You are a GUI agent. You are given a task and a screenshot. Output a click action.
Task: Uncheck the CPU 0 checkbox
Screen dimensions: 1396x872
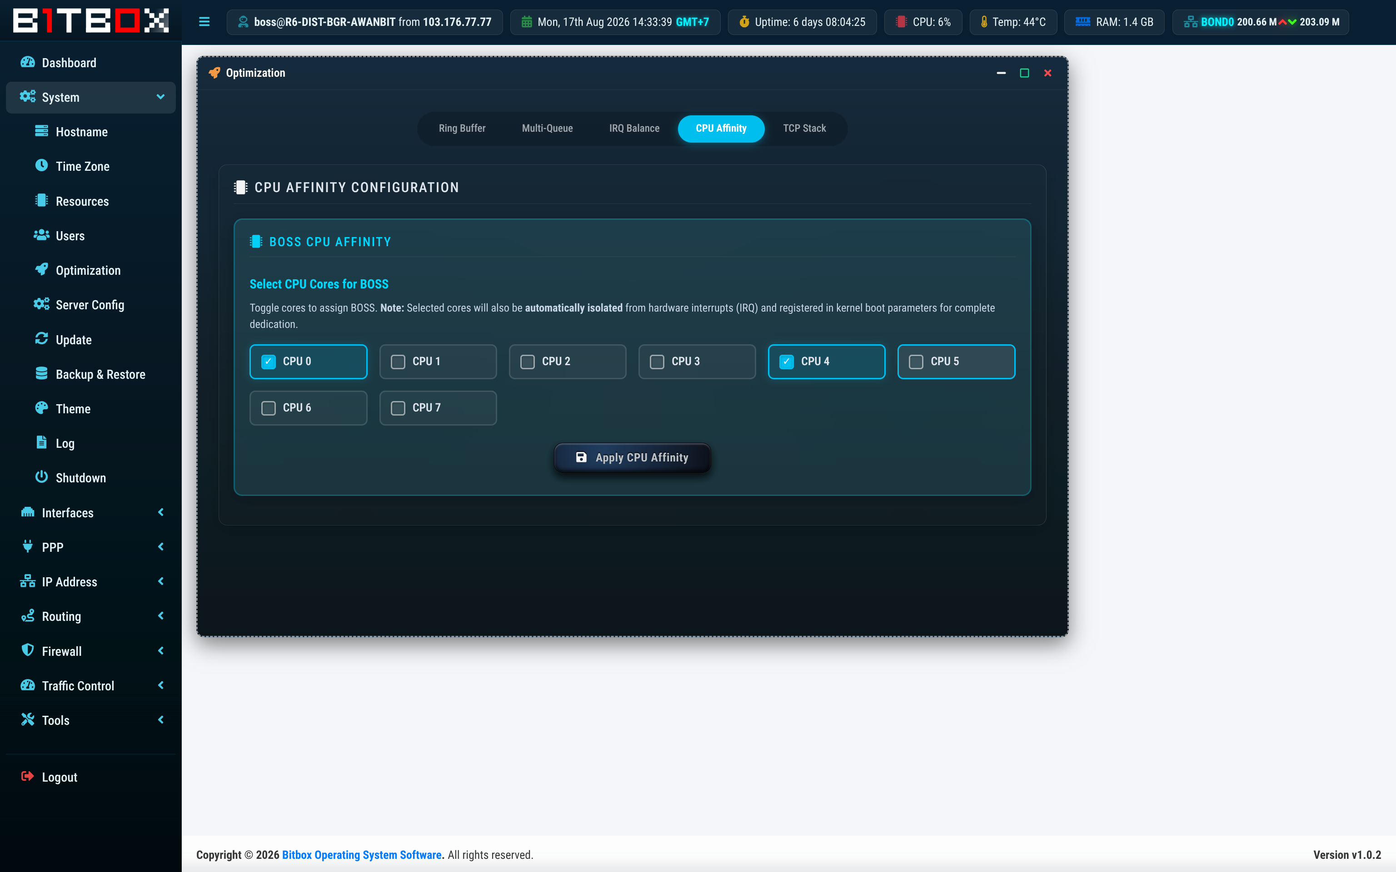click(x=268, y=362)
